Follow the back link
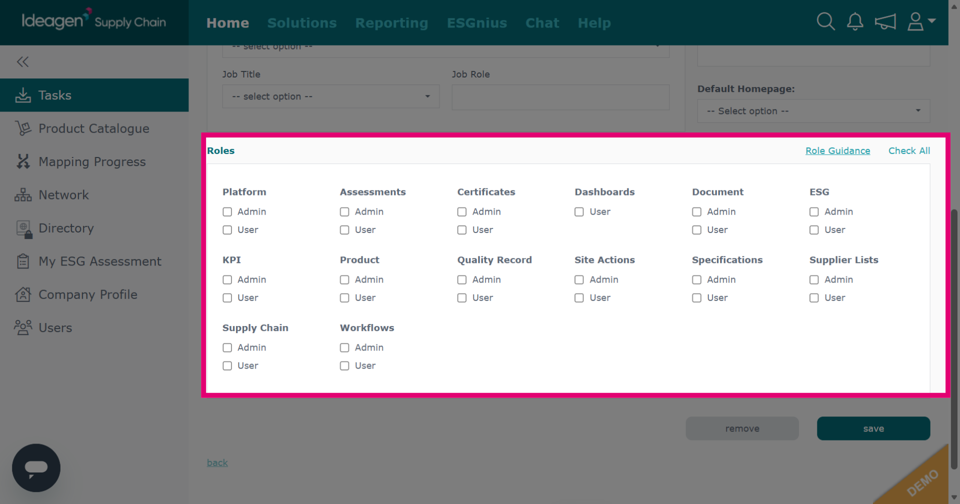This screenshot has width=960, height=504. [x=217, y=463]
